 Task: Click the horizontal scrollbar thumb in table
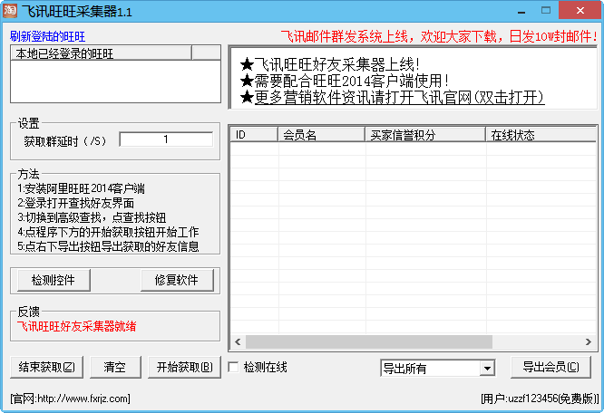369,341
